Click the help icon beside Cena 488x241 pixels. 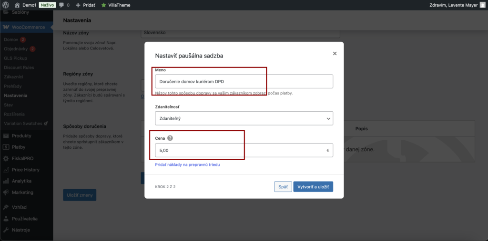click(x=170, y=138)
